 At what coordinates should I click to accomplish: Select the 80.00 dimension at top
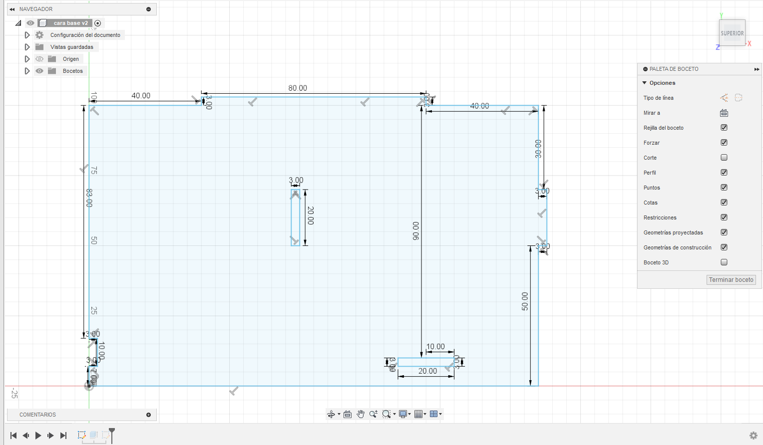298,88
